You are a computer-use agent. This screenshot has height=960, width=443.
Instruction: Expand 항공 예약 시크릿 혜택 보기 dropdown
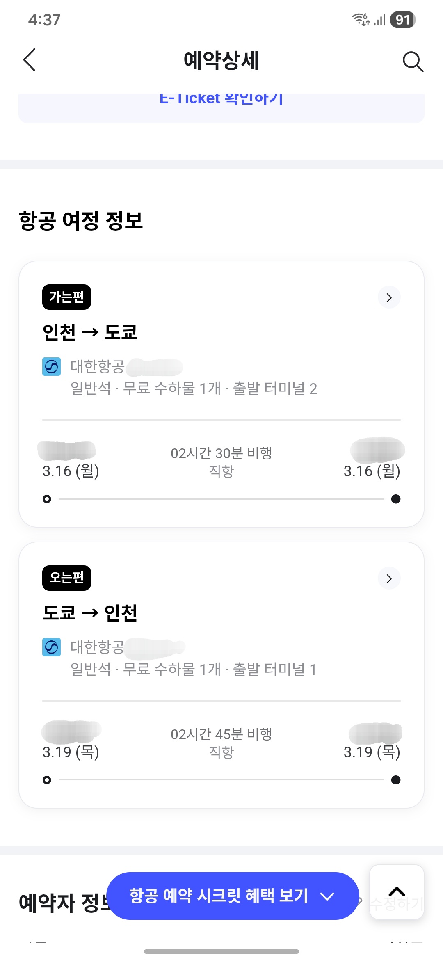click(x=233, y=896)
